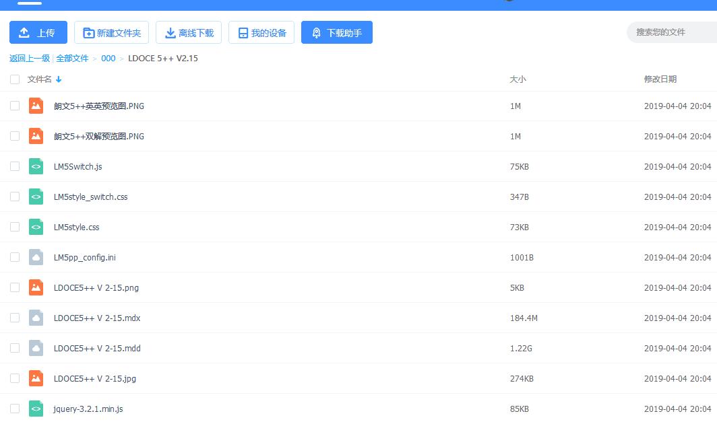Screen dimensions: 717x422
Task: Open the 000 folder breadcrumb
Action: tap(108, 59)
